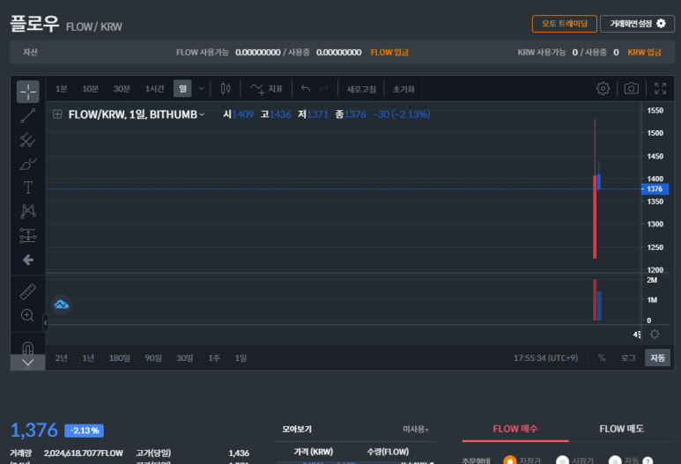Image resolution: width=681 pixels, height=464 pixels.
Task: Click the KRW 입금 deposit link
Action: (644, 53)
